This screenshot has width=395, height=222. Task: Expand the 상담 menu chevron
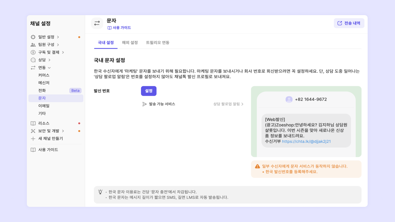pos(49,60)
